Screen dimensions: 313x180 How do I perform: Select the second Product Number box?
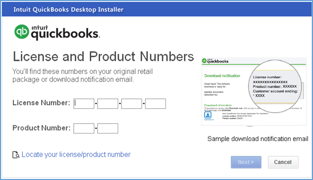tap(108, 129)
